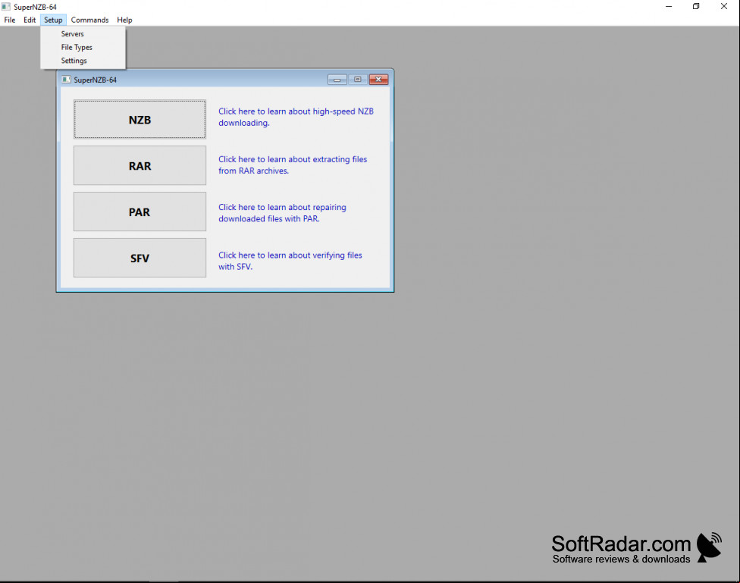Click the inner window's title bar app icon
The height and width of the screenshot is (583, 740).
(x=67, y=80)
